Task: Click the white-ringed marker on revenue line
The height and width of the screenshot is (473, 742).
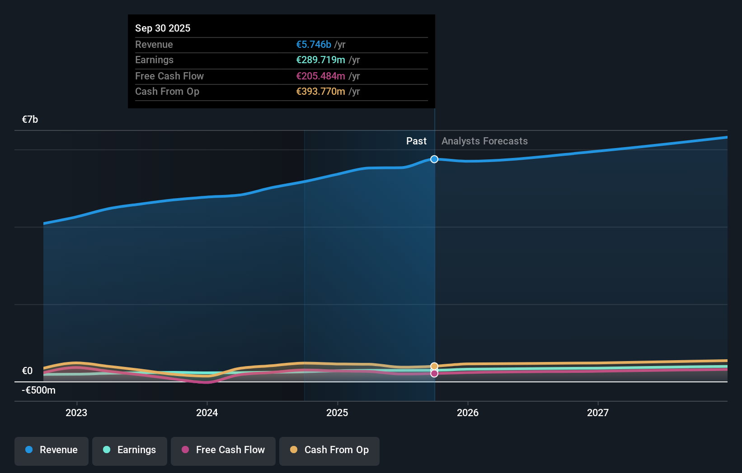Action: click(x=434, y=159)
